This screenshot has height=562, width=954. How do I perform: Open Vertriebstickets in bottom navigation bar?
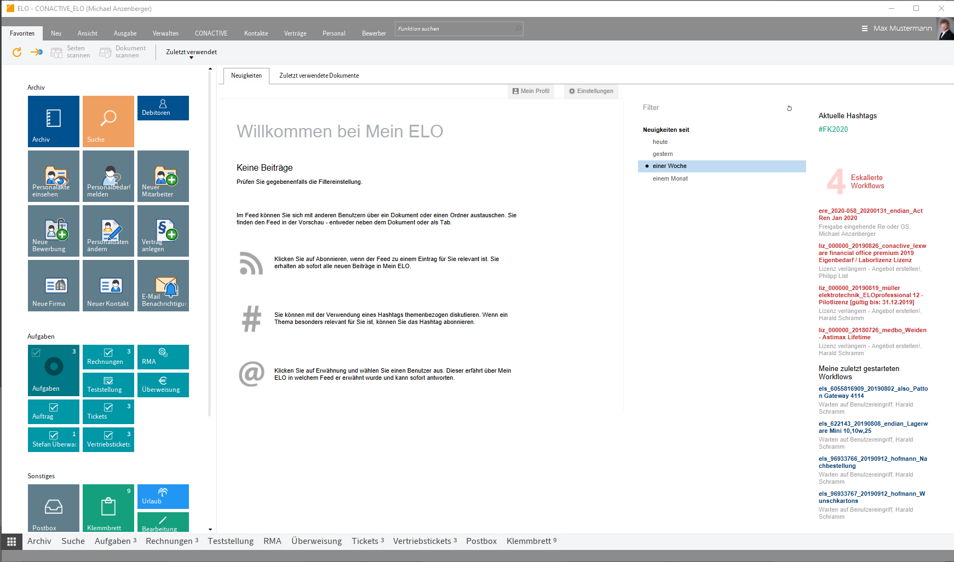(x=424, y=541)
